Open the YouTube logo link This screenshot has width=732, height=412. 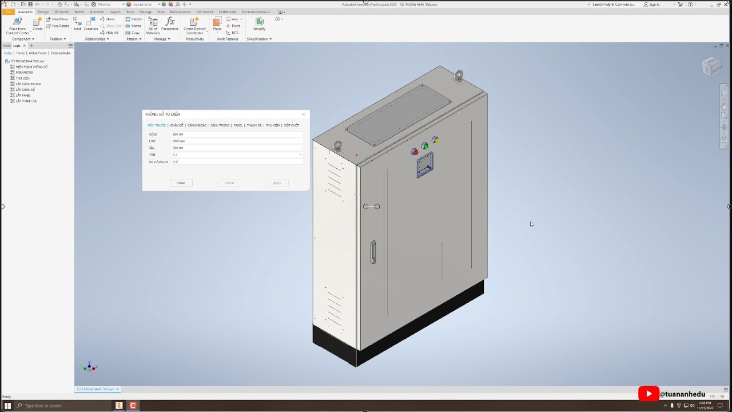pos(649,394)
